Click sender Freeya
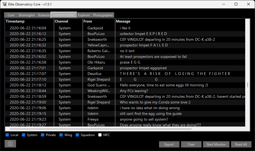 click(93, 119)
